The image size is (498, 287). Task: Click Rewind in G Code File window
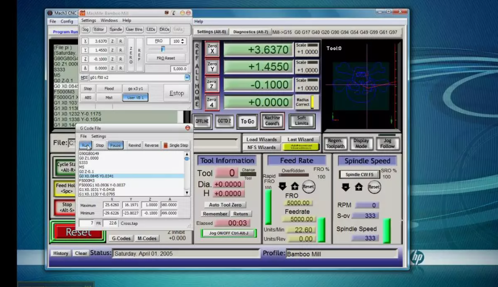(134, 145)
